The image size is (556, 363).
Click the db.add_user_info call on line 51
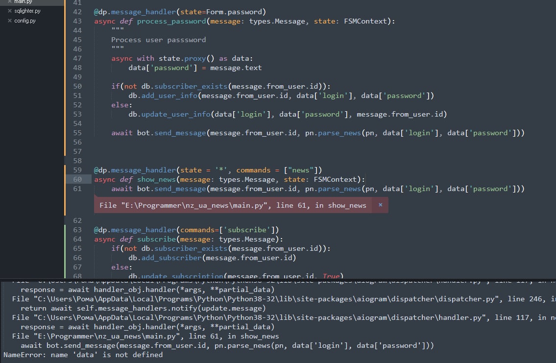tap(281, 96)
